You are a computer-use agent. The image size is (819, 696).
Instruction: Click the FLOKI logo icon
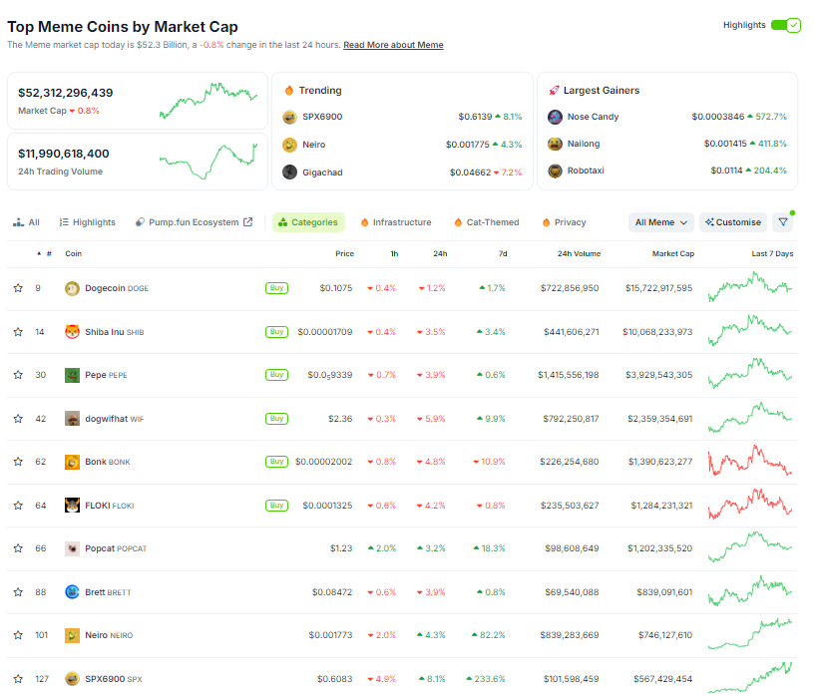coord(72,505)
